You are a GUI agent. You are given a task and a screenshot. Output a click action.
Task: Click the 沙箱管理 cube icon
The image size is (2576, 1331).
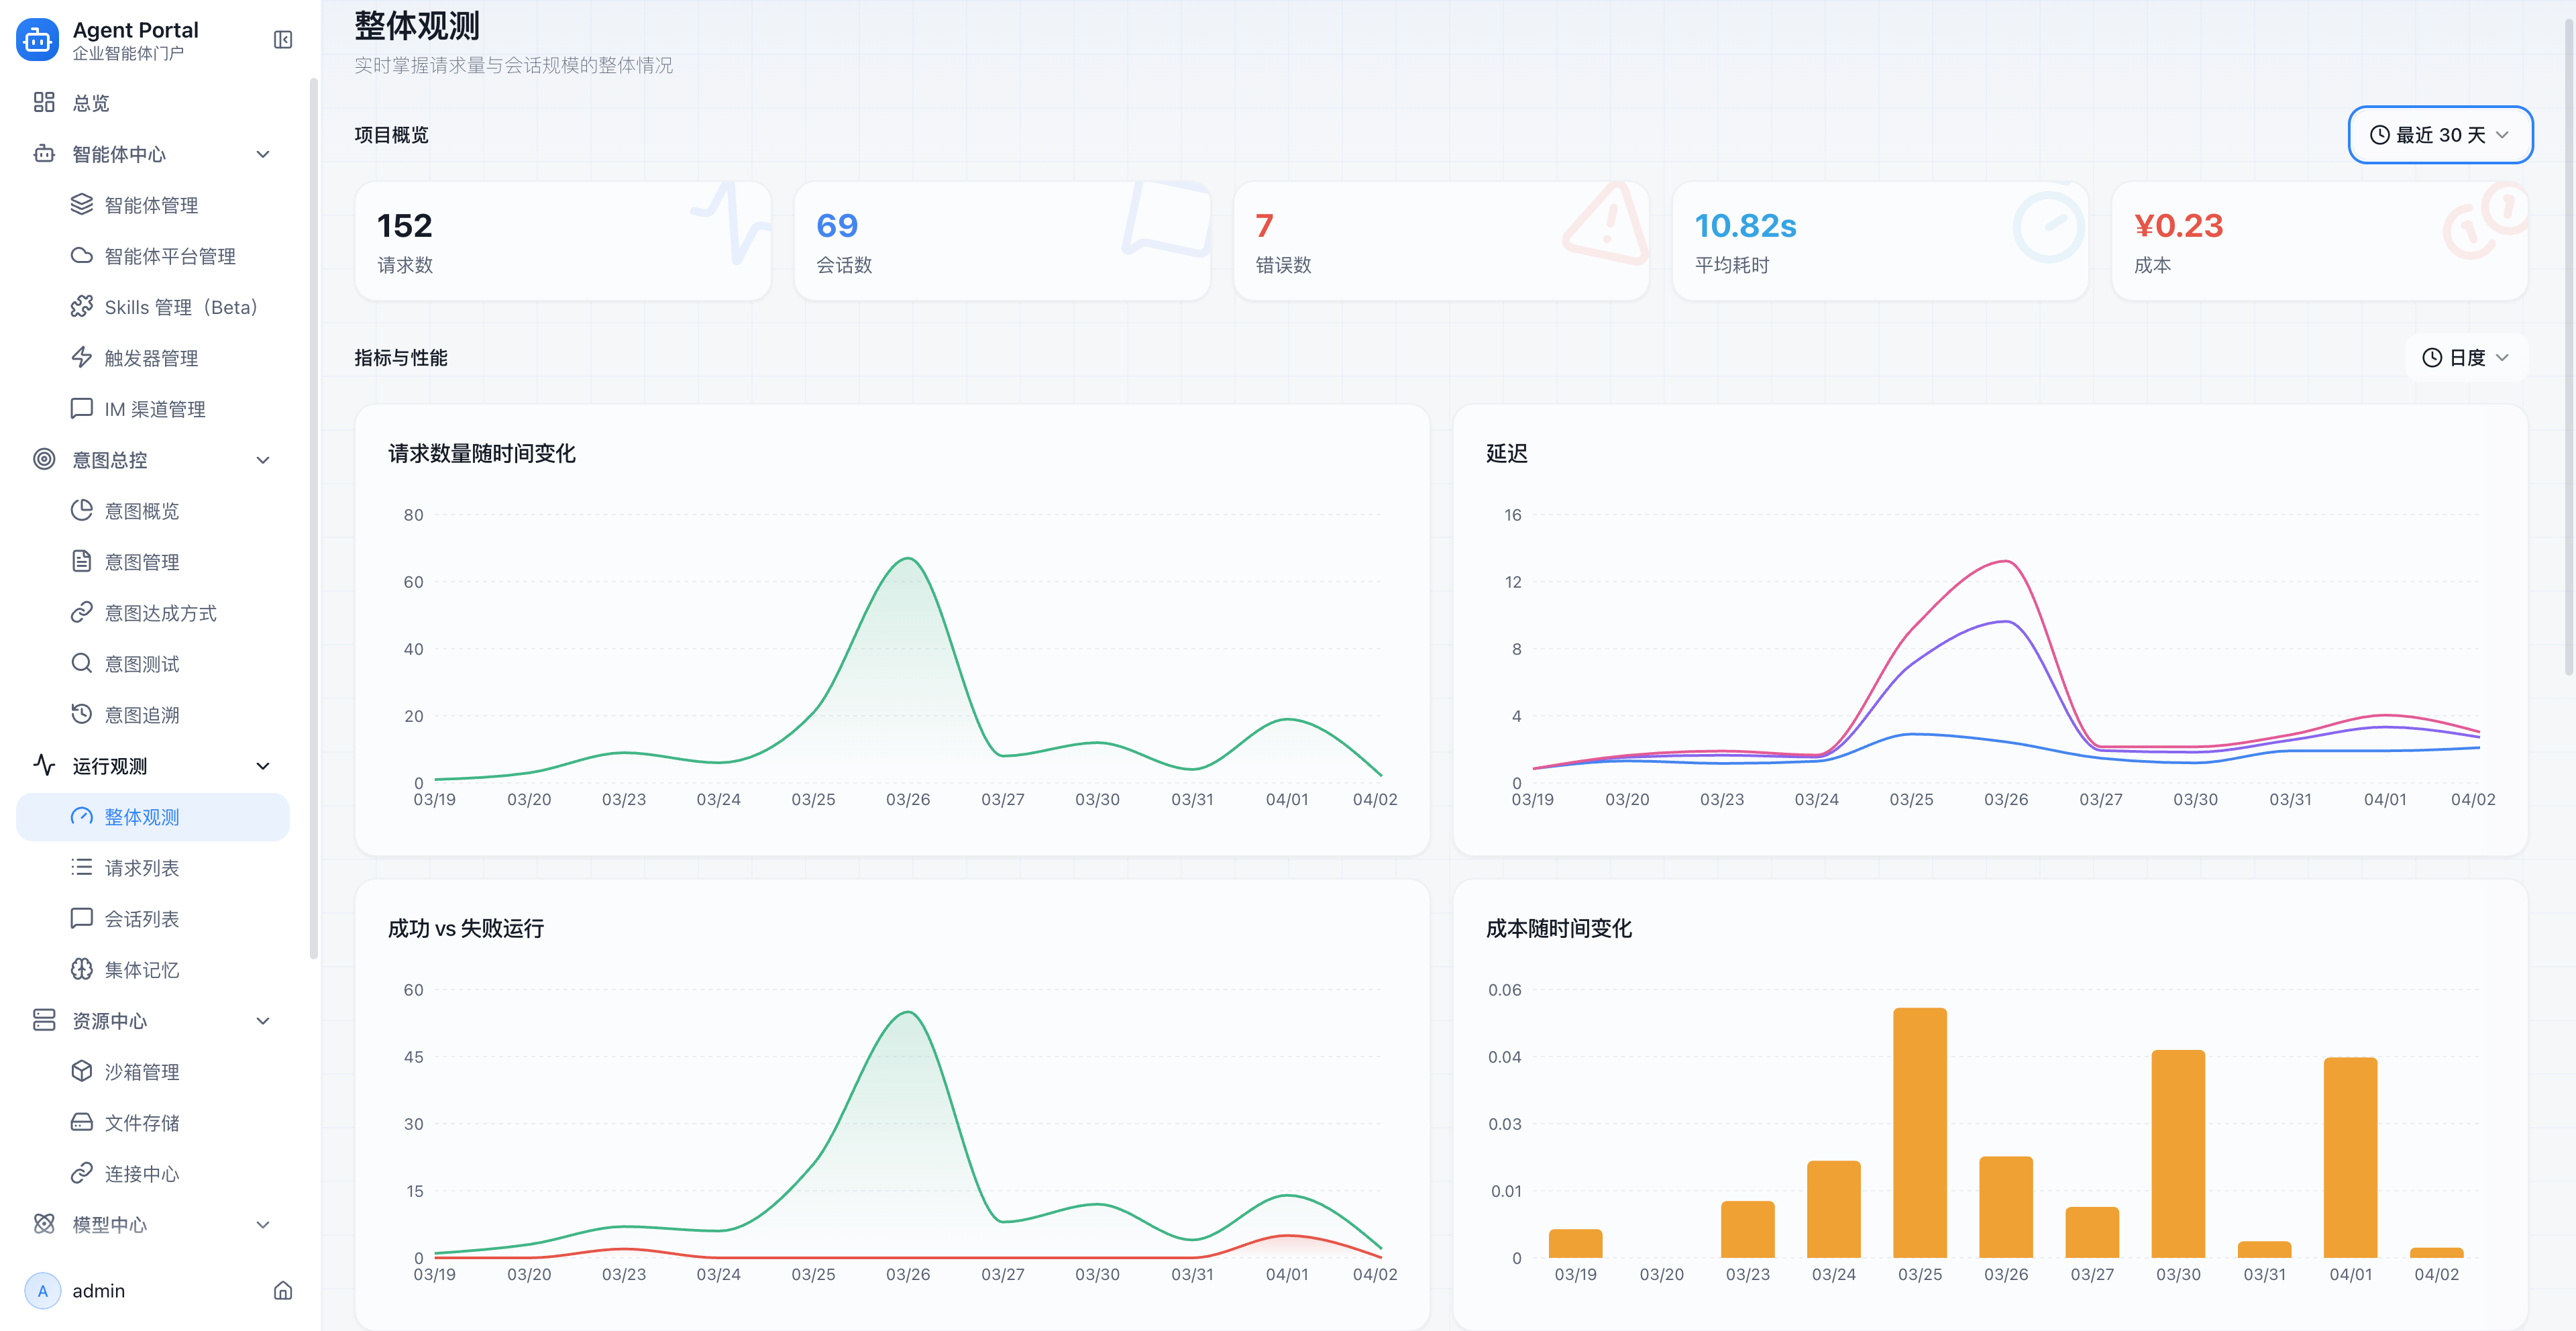[82, 1071]
